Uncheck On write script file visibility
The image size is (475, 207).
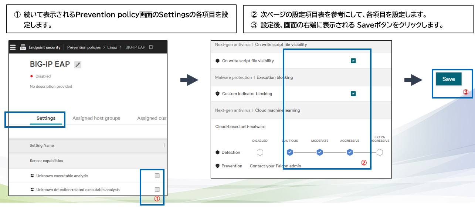353,61
